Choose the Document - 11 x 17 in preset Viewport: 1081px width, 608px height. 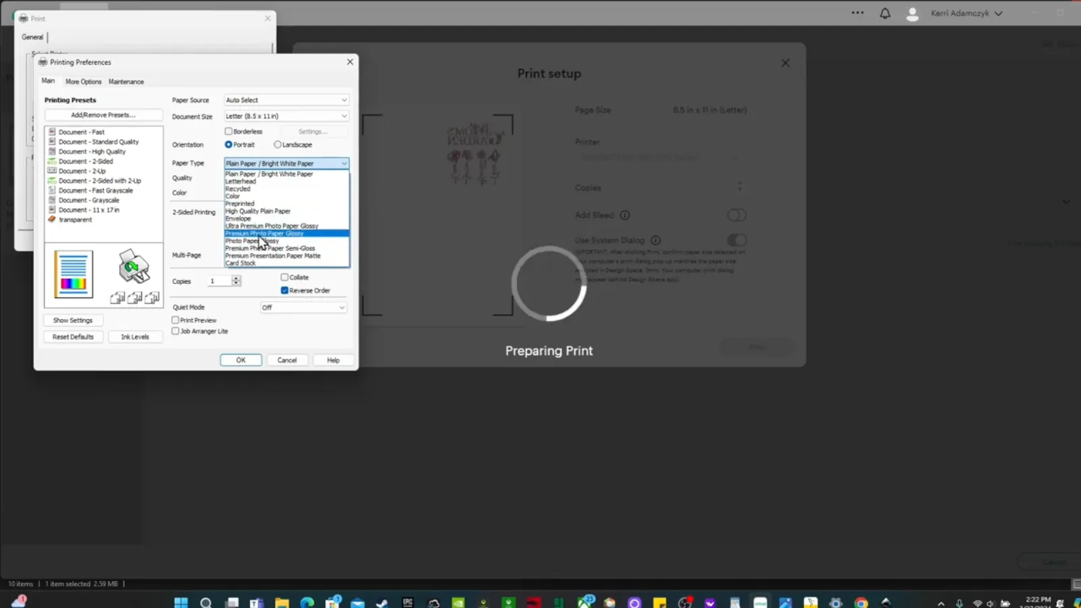[x=89, y=210]
